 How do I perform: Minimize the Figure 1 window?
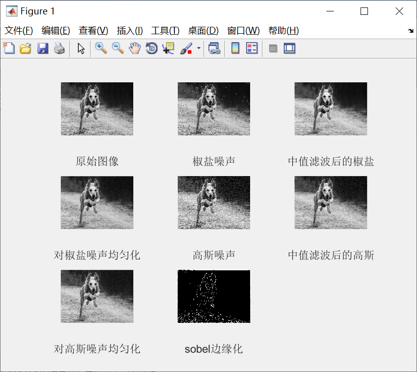330,11
